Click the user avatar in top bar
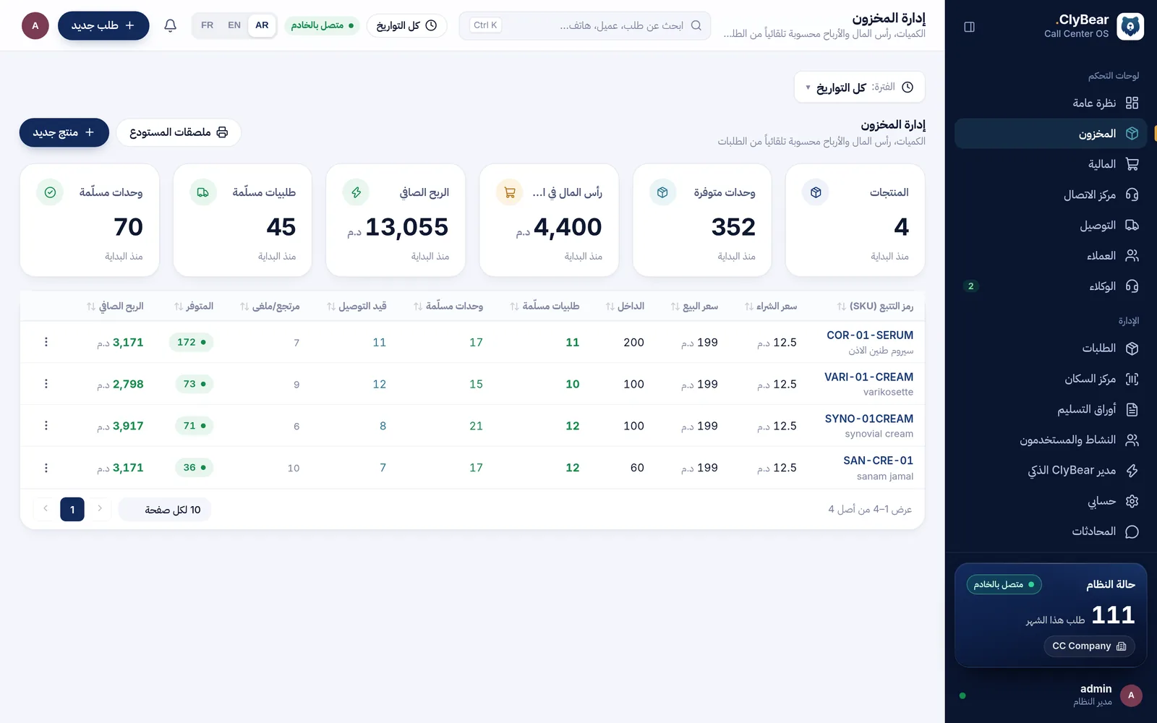 click(x=35, y=25)
